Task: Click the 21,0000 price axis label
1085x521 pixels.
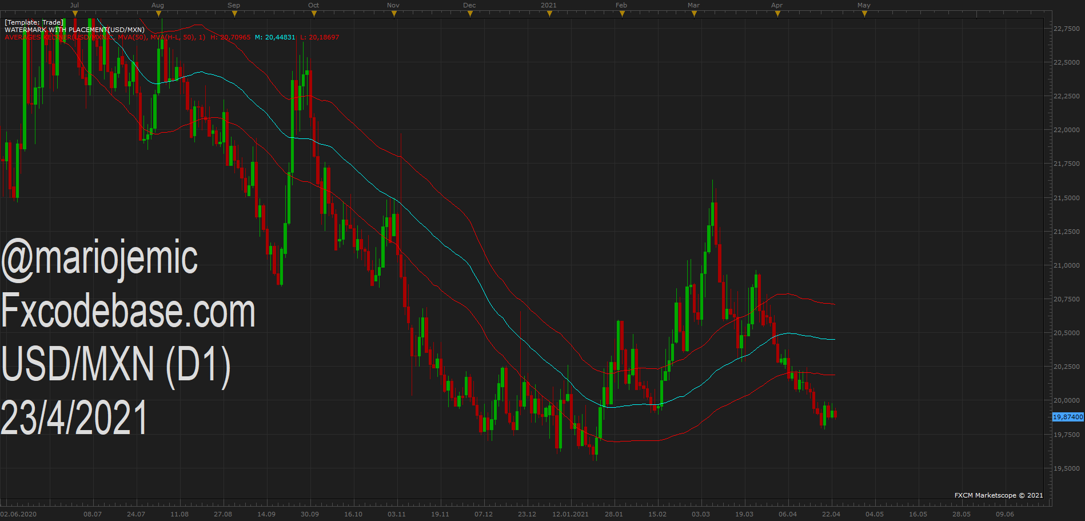Action: [x=1067, y=265]
